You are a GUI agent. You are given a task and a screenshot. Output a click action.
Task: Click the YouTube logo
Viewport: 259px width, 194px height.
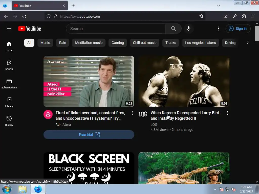[30, 29]
